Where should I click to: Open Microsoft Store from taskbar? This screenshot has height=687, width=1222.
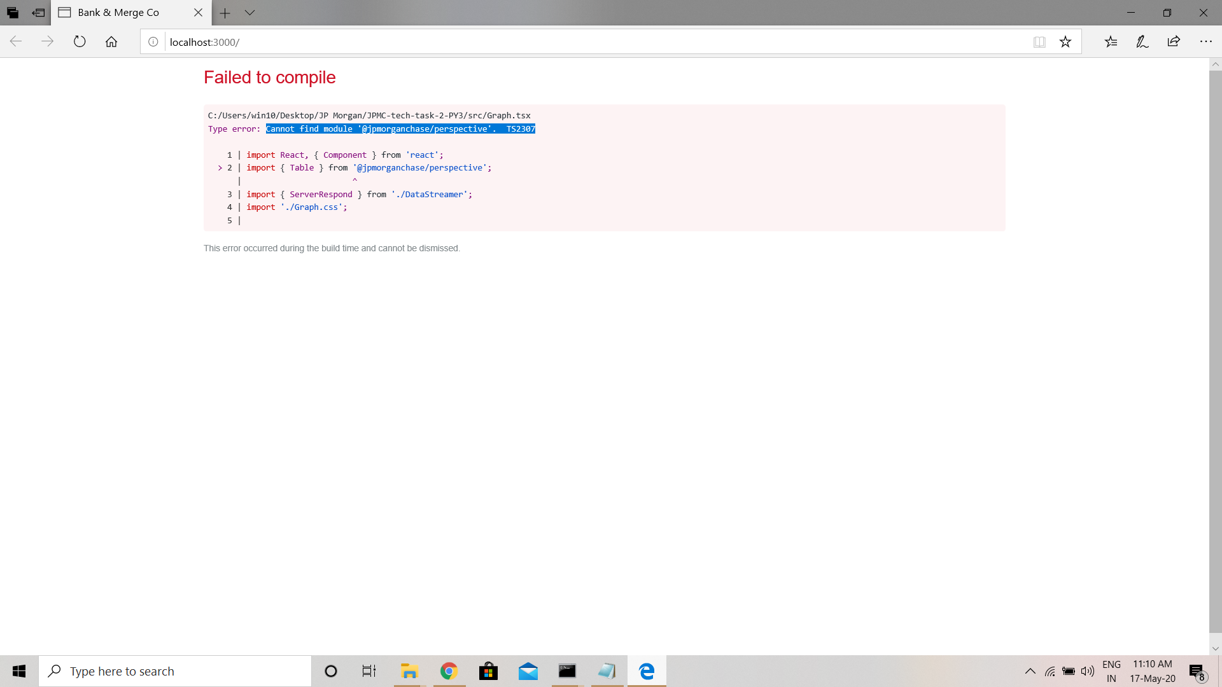[488, 671]
